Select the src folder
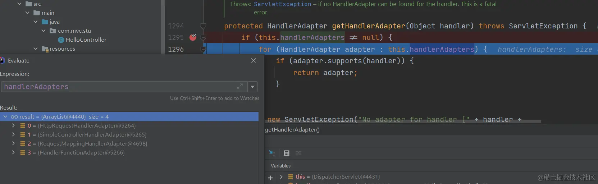Screen dimensions: 598x184 [x=37, y=4]
